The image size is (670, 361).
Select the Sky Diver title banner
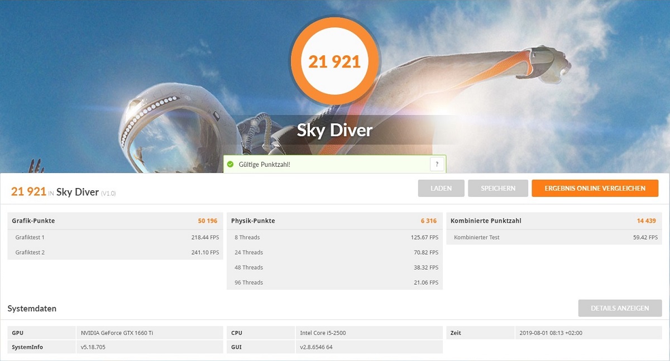tap(334, 131)
